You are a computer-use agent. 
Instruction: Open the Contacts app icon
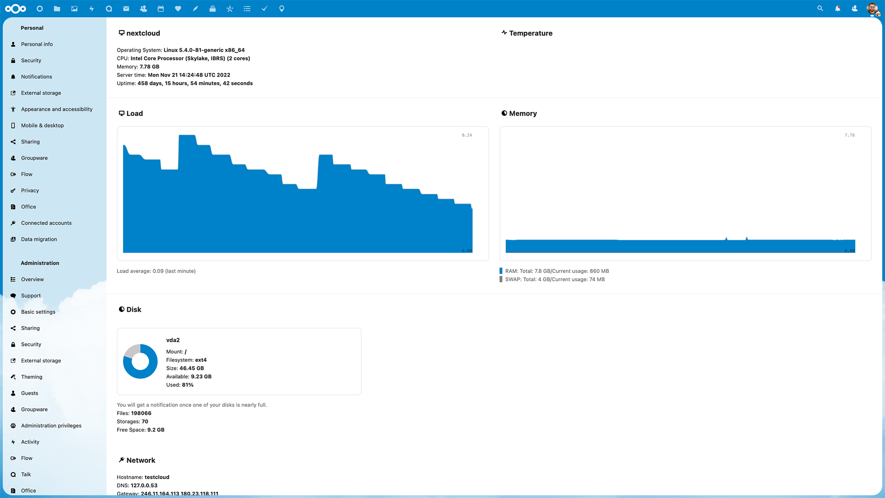(x=143, y=8)
